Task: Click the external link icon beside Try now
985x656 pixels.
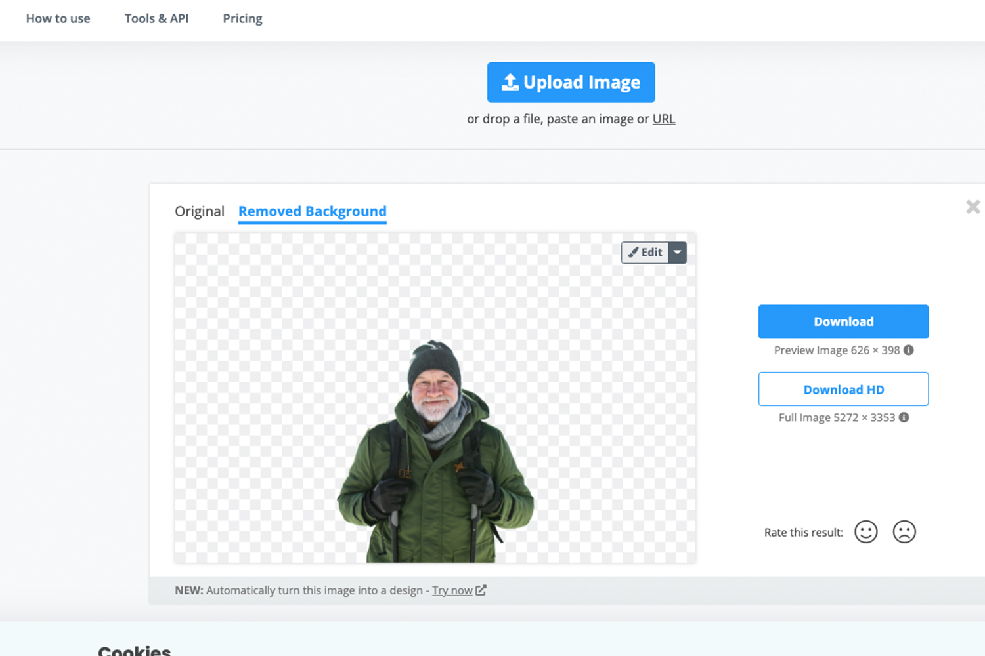Action: coord(481,590)
